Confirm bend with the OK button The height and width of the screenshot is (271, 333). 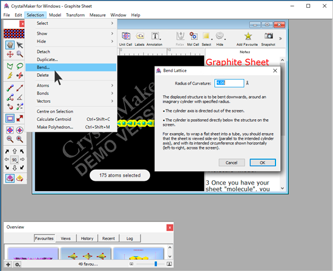[x=263, y=163]
